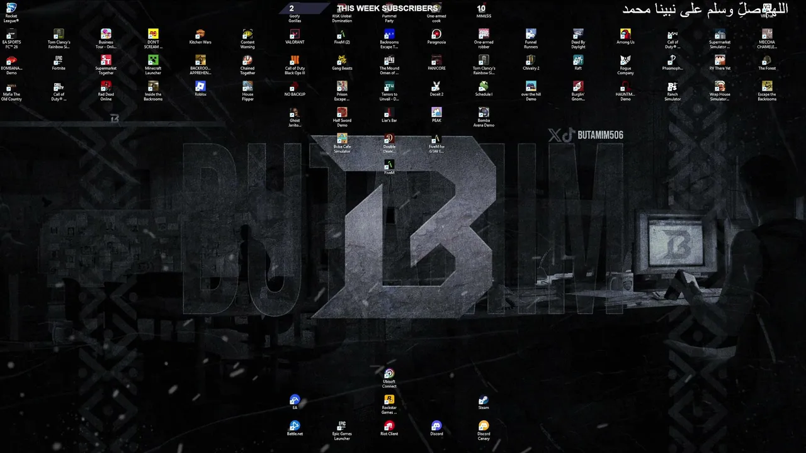The height and width of the screenshot is (453, 806).
Task: Open the over the hill Demo shortcut
Action: (531, 91)
